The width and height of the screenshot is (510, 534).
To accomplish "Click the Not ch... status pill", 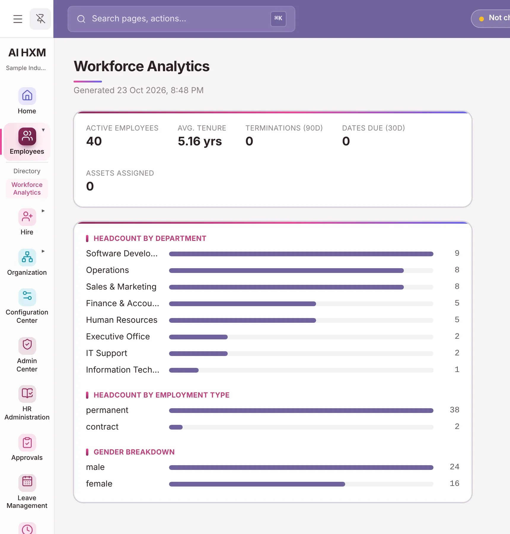I will 491,18.
